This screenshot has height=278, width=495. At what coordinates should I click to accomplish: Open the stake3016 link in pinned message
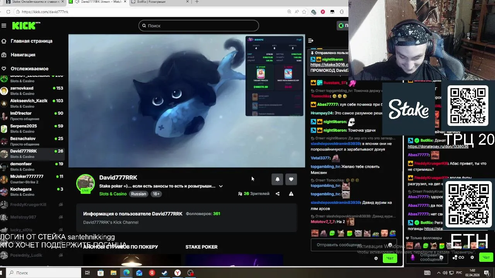329,65
